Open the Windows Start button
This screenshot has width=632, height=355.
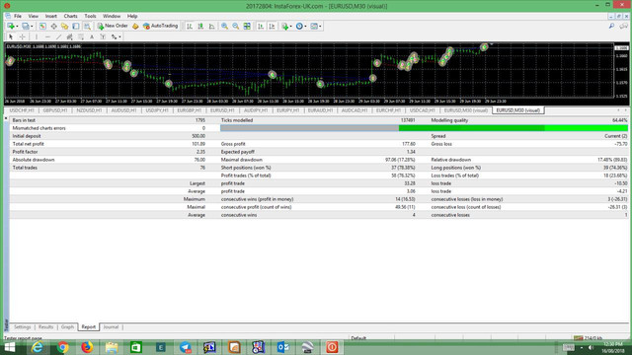coord(9,347)
